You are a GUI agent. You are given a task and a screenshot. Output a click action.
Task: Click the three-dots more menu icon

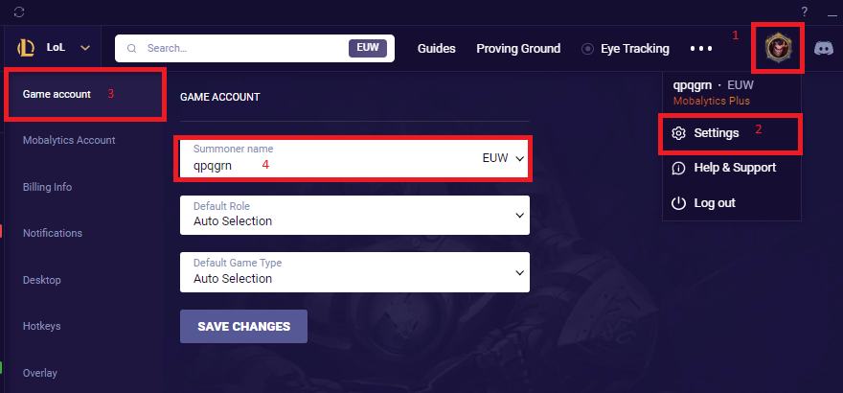pos(701,49)
